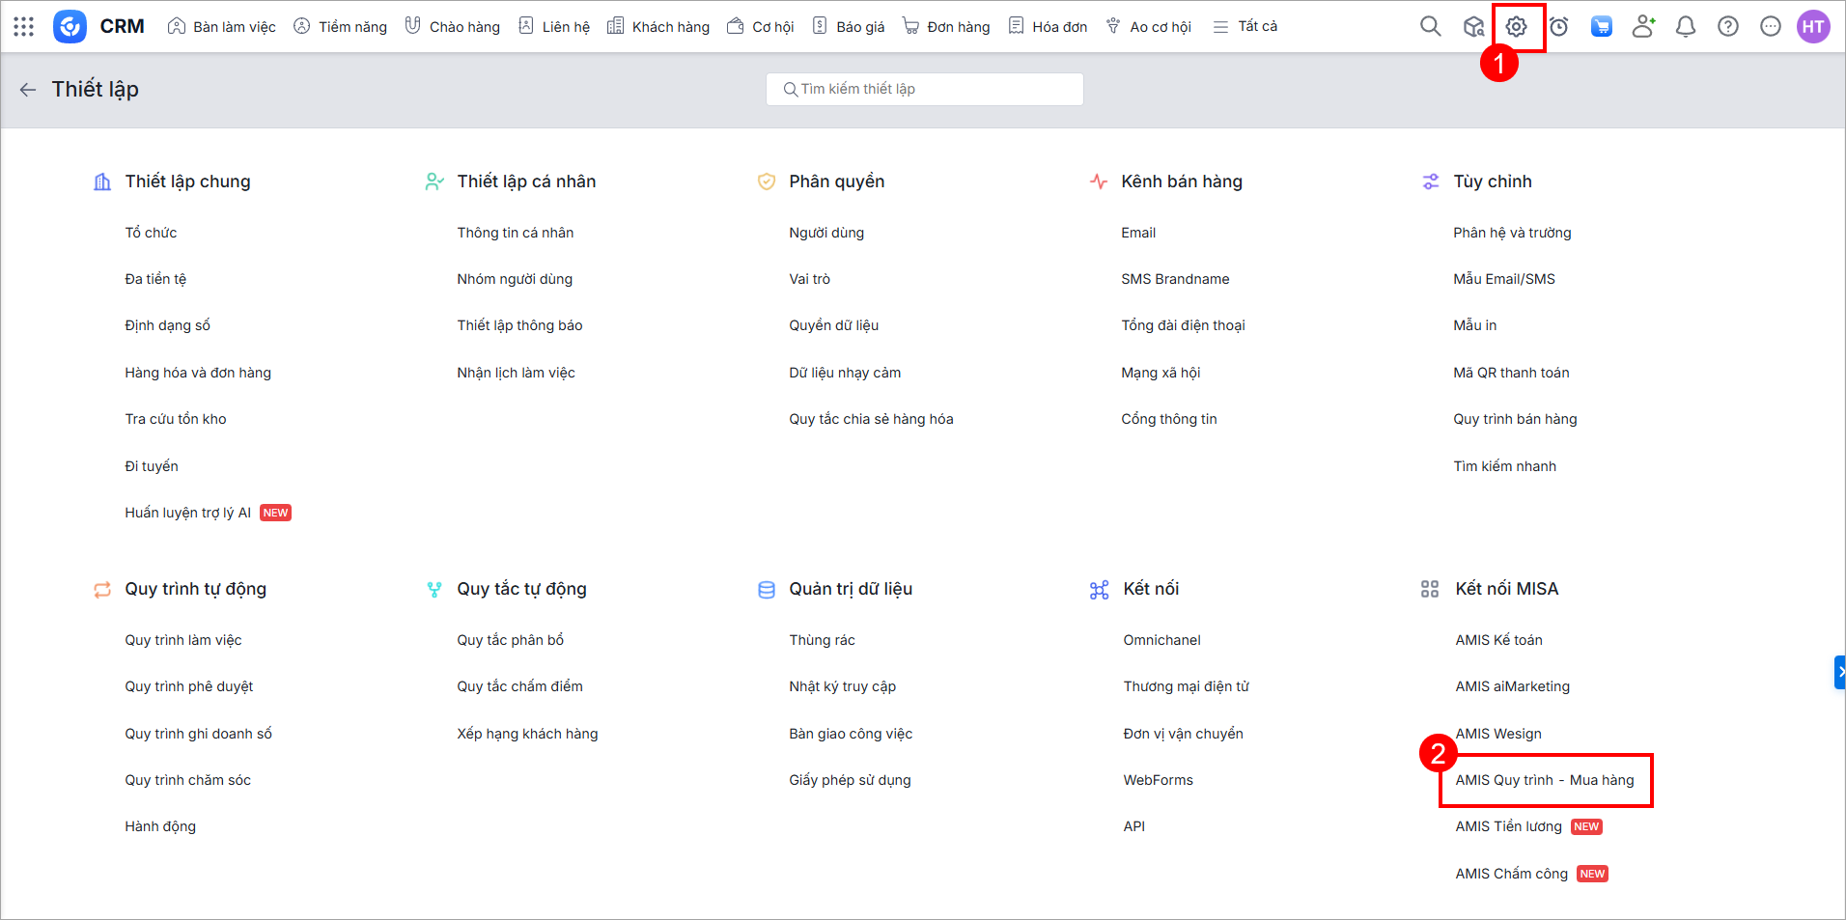
Task: Click the blue shopping cart icon
Action: (1602, 27)
